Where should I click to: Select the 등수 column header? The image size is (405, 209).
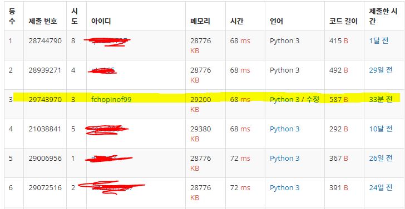pos(12,16)
